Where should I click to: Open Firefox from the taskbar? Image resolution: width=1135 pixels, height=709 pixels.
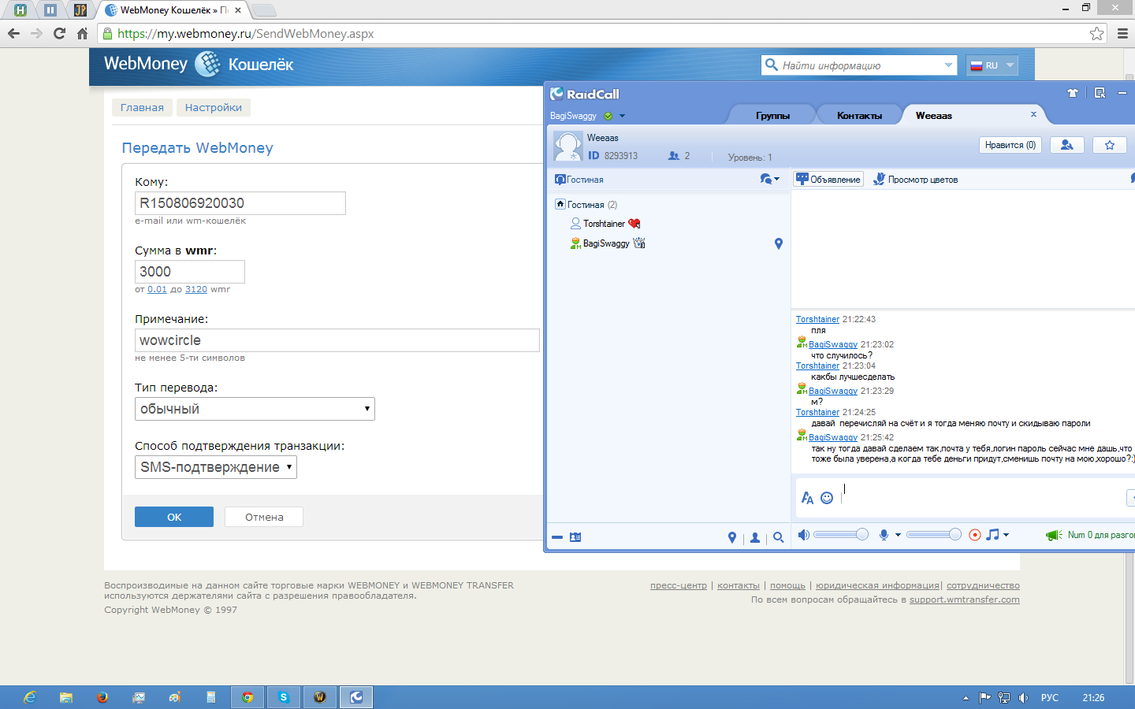(102, 697)
